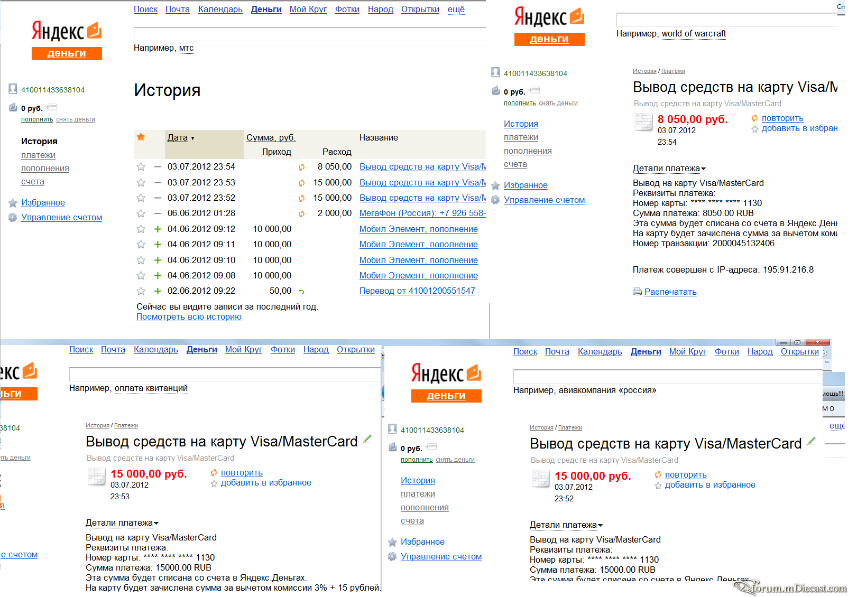
Task: Open Мой Круг on the 23:53 payment page
Action: pos(244,350)
